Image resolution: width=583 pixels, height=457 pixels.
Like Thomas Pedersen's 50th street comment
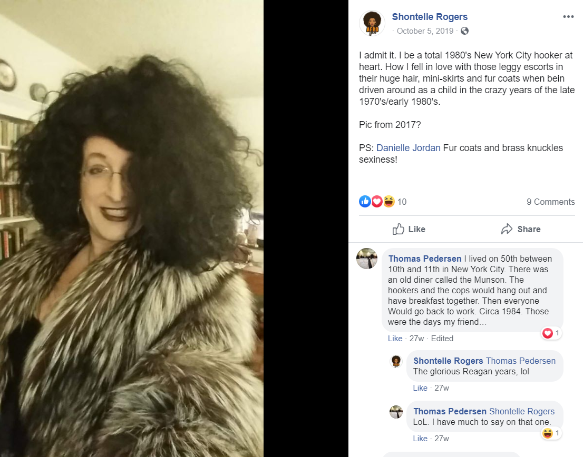pos(395,339)
